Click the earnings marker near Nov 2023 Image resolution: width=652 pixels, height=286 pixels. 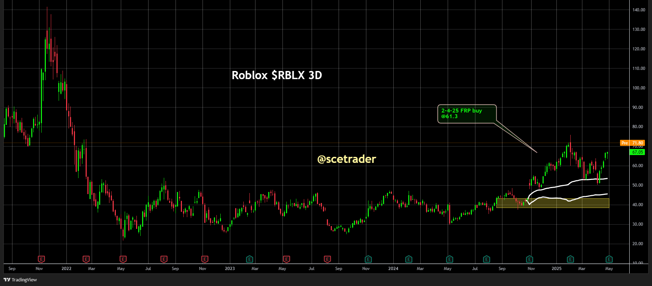click(368, 259)
